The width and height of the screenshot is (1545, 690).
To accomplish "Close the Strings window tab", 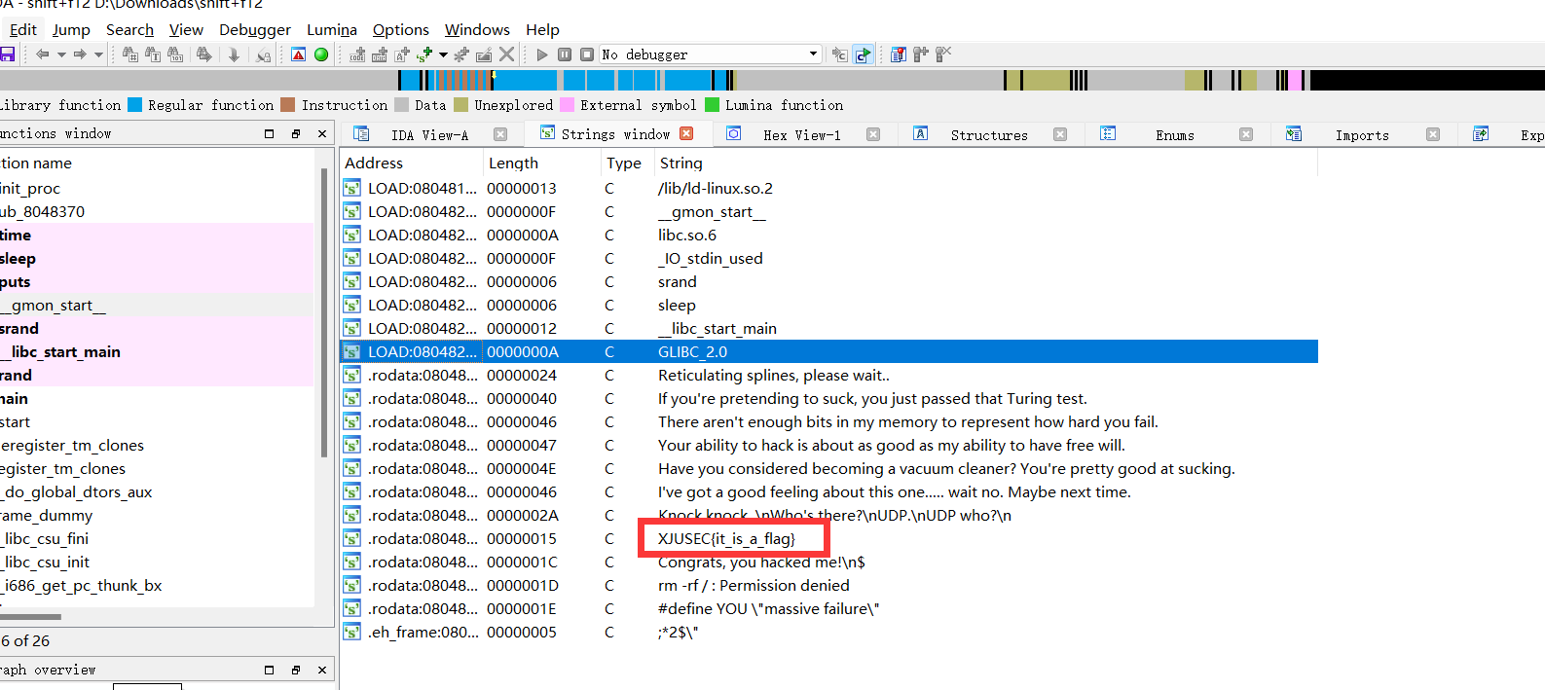I will click(x=686, y=134).
